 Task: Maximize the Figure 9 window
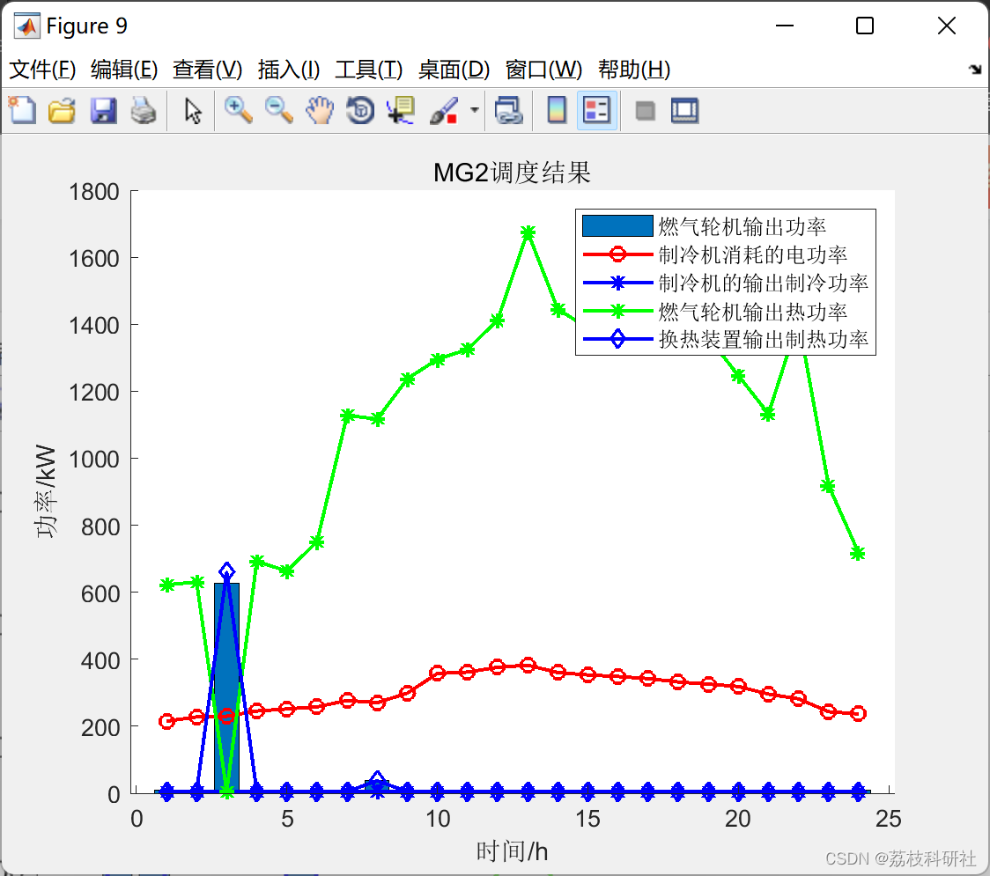tap(864, 26)
